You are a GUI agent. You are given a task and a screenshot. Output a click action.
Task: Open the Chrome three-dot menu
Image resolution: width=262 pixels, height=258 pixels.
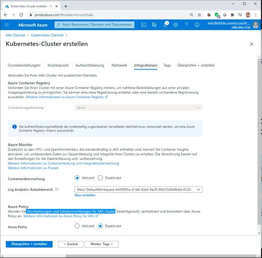256,15
